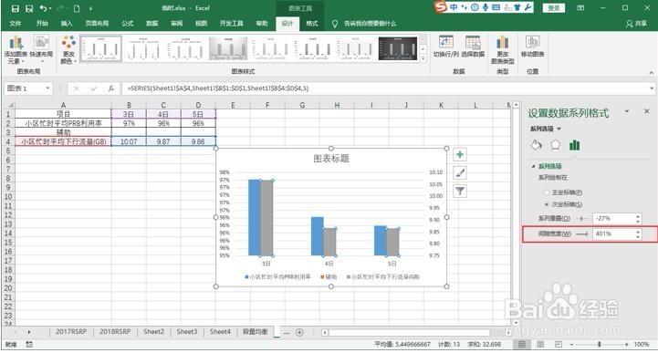Viewport: 658px width, 353px height.
Task: Open Fill & Line paint bucket tab
Action: tap(536, 145)
